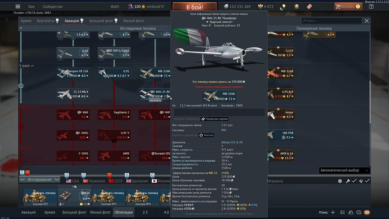This screenshot has height=219, width=389.
Task: Select premium IAR-93B aircraft card
Action: pos(281,135)
